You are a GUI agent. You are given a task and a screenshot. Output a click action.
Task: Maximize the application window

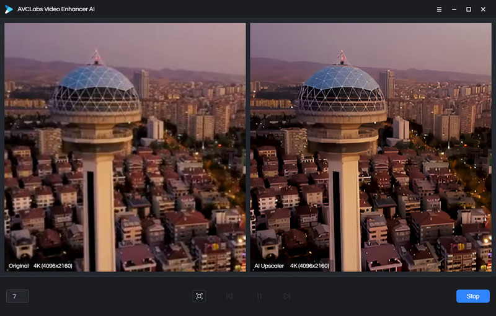tap(469, 9)
